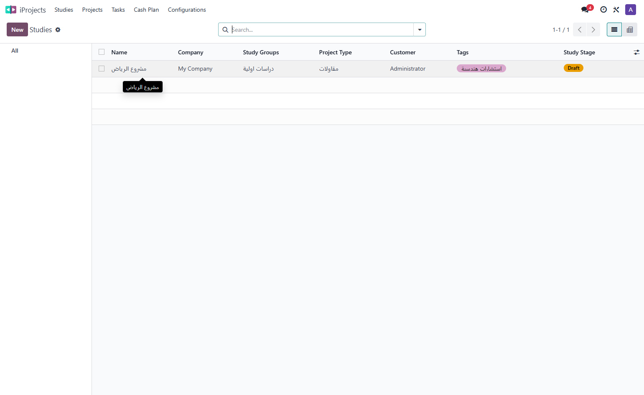Image resolution: width=644 pixels, height=395 pixels.
Task: Click the pager counter 1-1 / 1
Action: pyautogui.click(x=561, y=30)
